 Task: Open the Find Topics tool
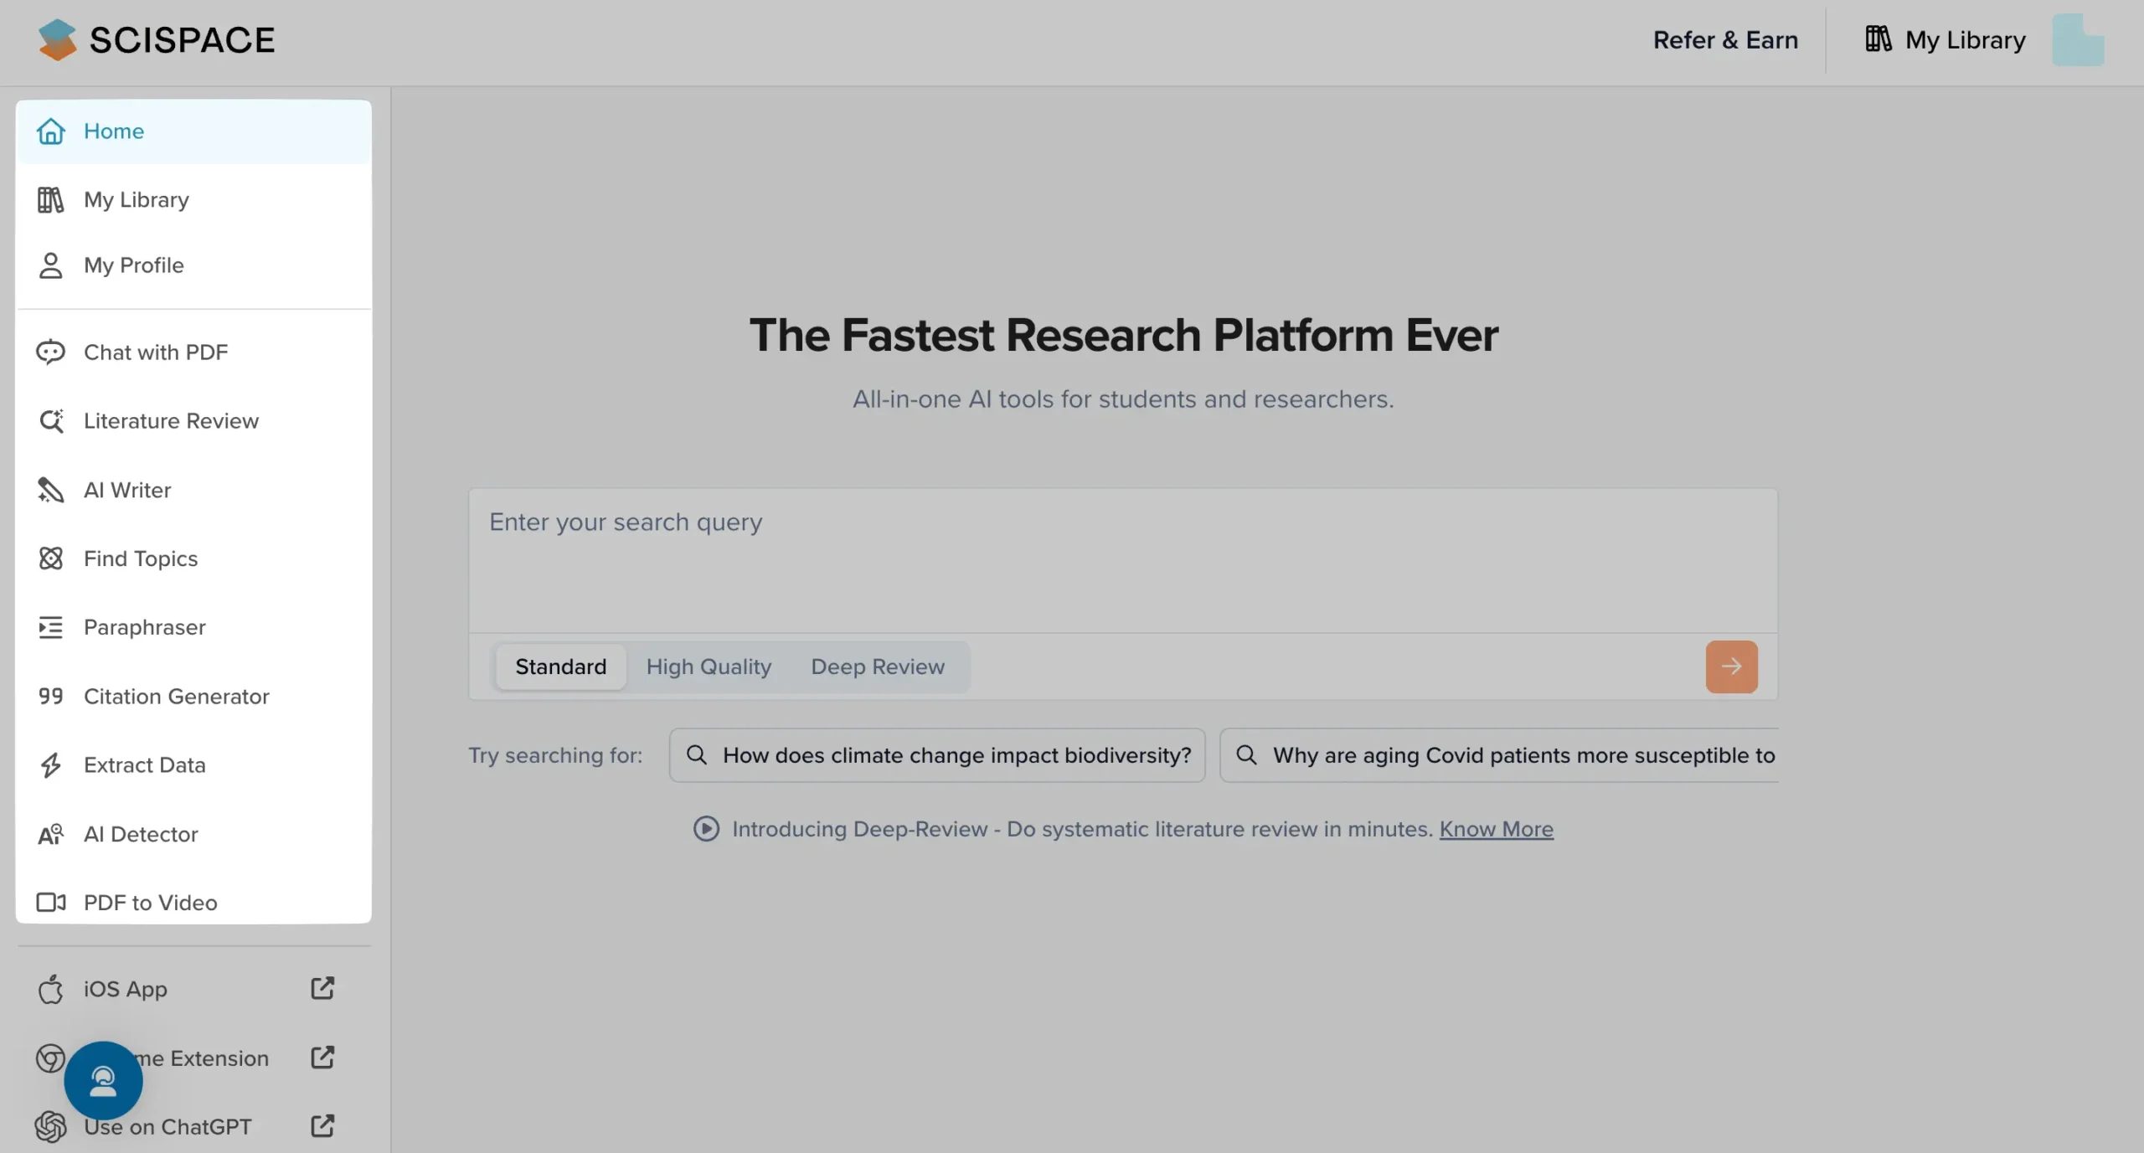click(x=193, y=558)
